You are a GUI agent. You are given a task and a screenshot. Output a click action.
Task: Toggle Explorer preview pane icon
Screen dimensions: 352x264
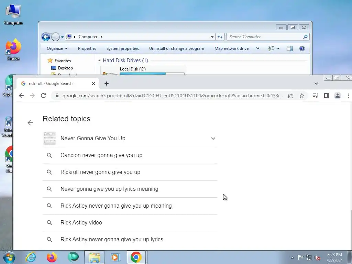click(290, 48)
